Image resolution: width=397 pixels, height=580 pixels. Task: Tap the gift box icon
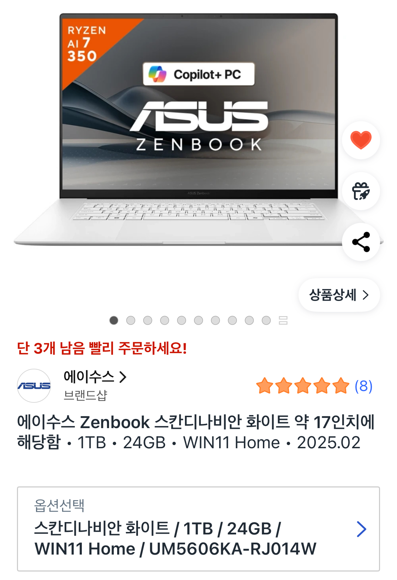pyautogui.click(x=361, y=191)
